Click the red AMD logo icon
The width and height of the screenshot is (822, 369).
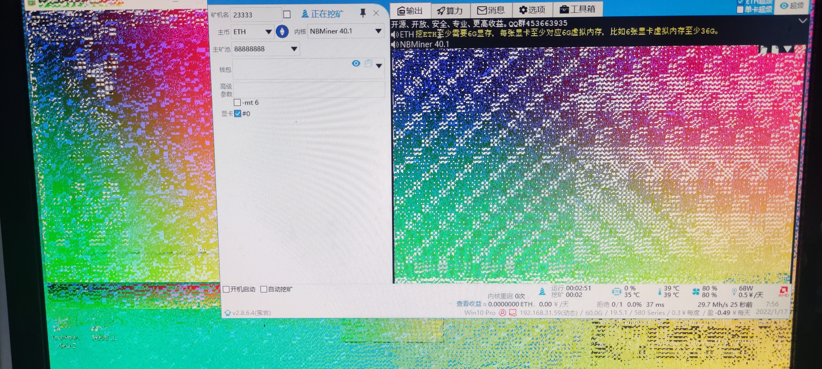coord(784,292)
